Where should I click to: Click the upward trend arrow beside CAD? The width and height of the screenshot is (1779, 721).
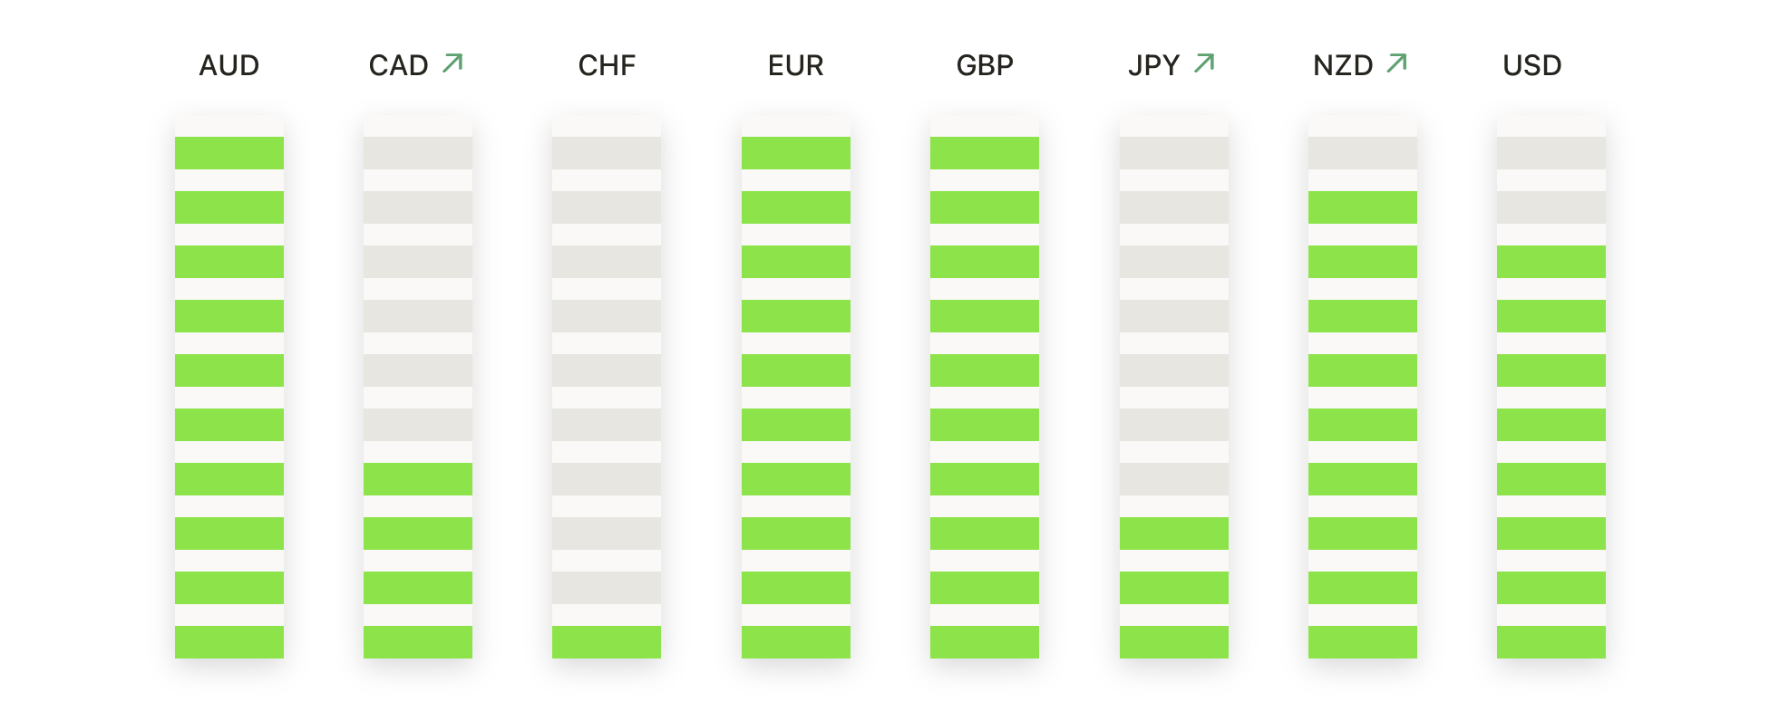pyautogui.click(x=452, y=62)
